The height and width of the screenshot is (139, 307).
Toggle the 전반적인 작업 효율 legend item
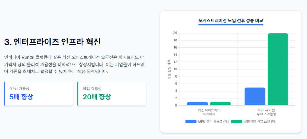click(253, 121)
